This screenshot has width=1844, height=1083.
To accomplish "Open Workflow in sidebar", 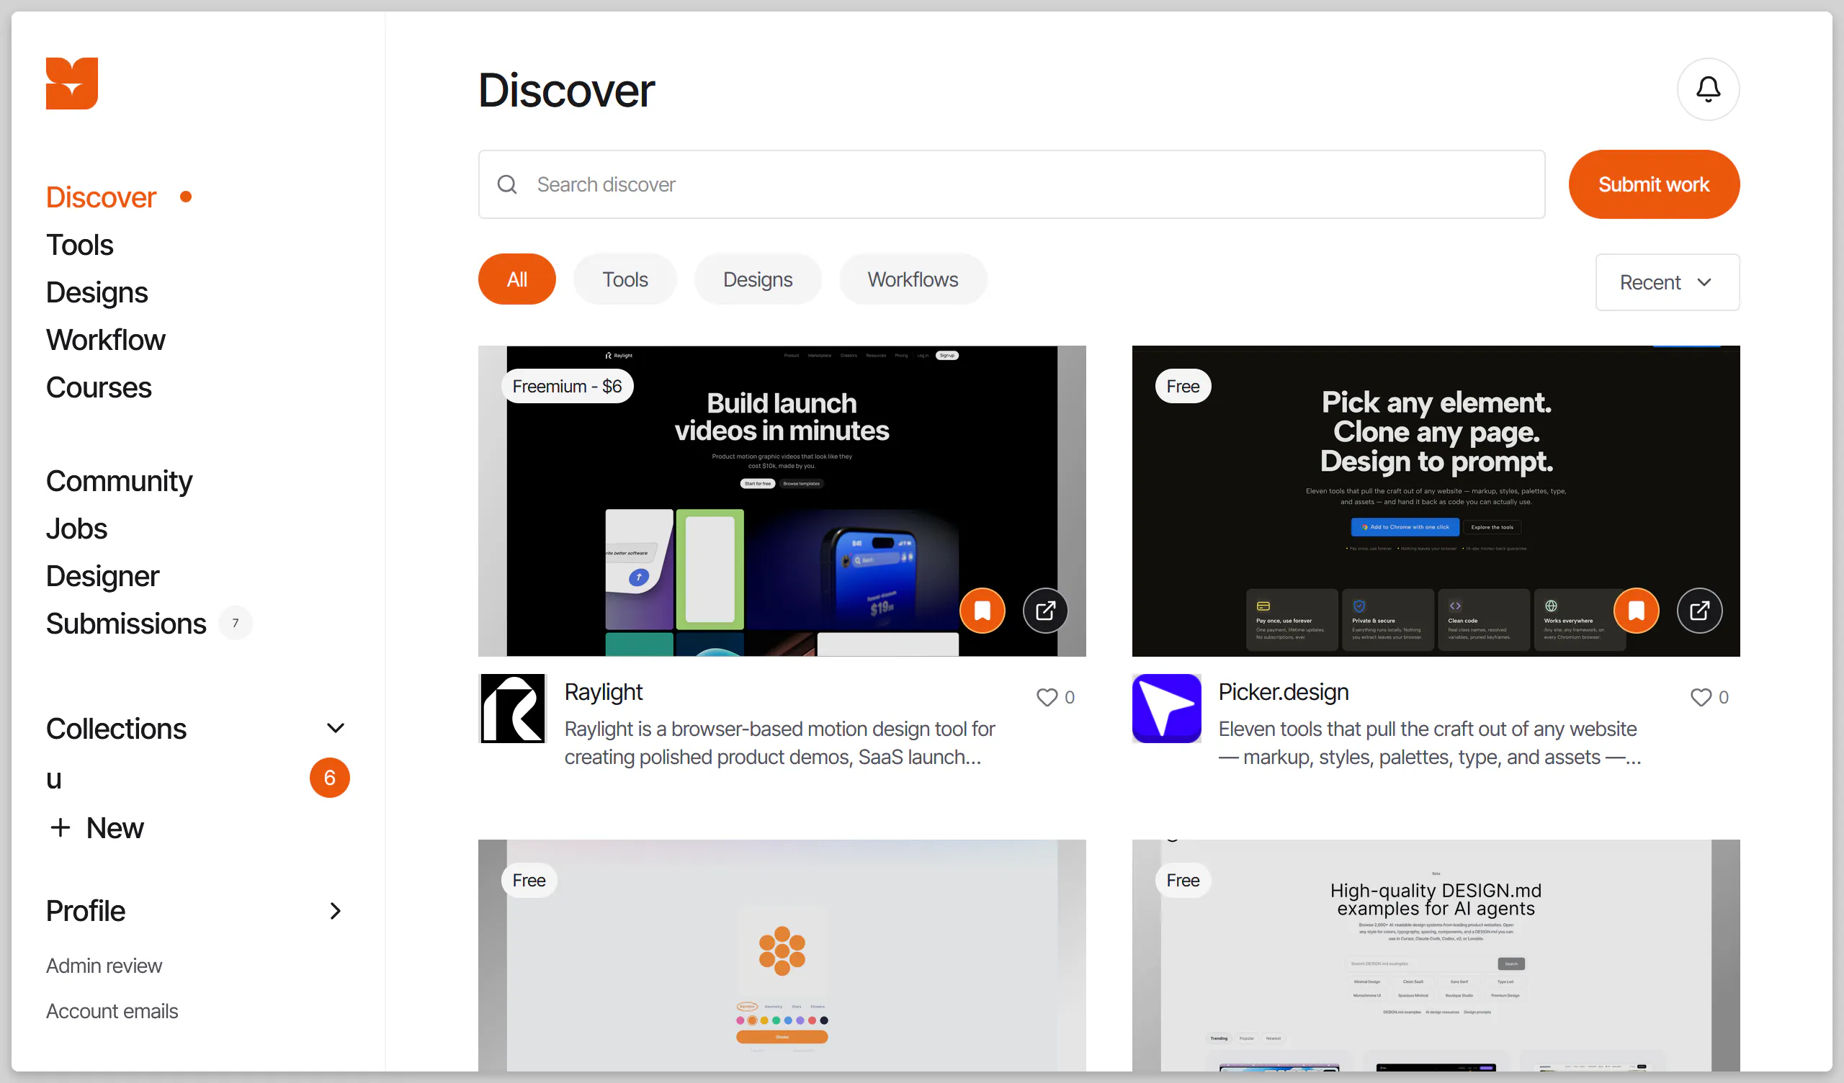I will (x=105, y=341).
